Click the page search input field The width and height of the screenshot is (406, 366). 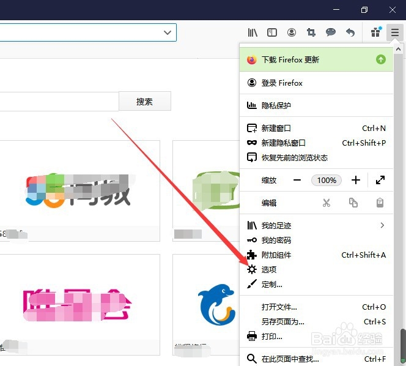coord(59,102)
